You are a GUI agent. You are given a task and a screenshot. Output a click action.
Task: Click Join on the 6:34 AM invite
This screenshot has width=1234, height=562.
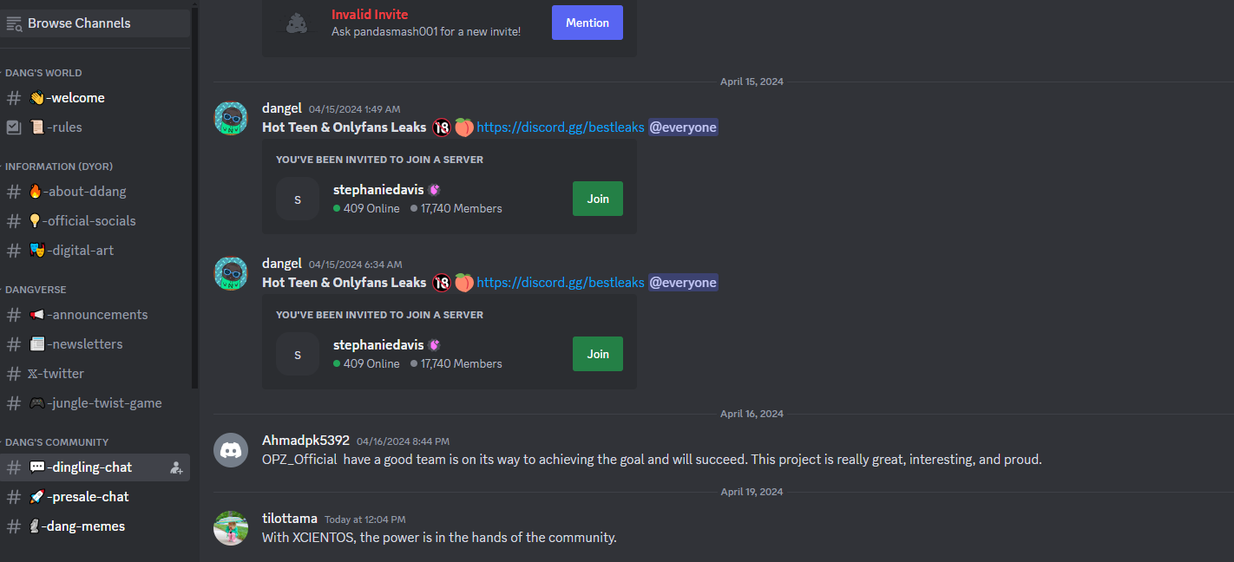598,354
